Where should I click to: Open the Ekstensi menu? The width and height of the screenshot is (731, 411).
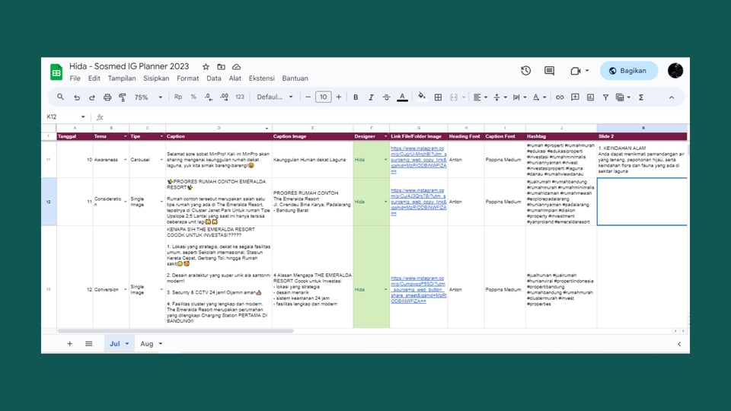[x=261, y=78]
